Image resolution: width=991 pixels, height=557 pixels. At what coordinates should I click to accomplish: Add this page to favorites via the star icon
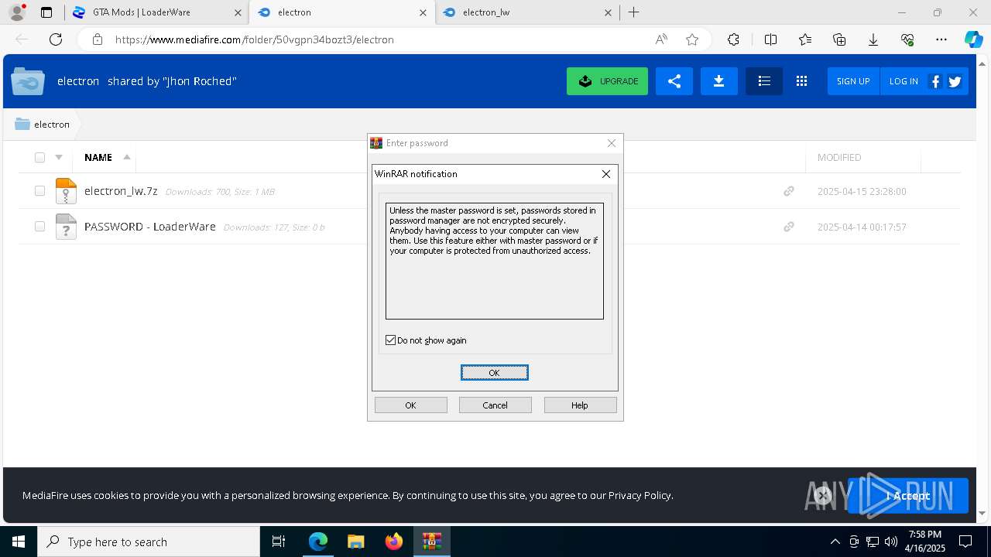(692, 39)
